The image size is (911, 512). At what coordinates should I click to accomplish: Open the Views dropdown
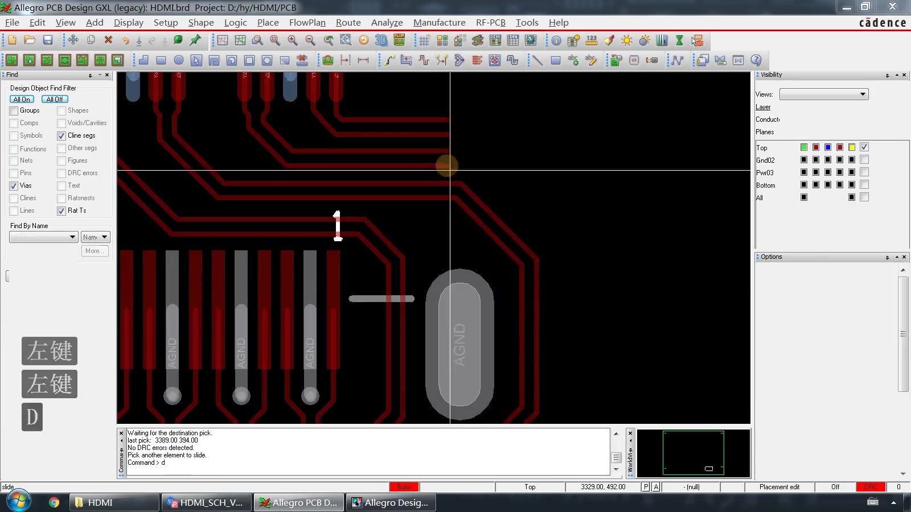coord(824,94)
